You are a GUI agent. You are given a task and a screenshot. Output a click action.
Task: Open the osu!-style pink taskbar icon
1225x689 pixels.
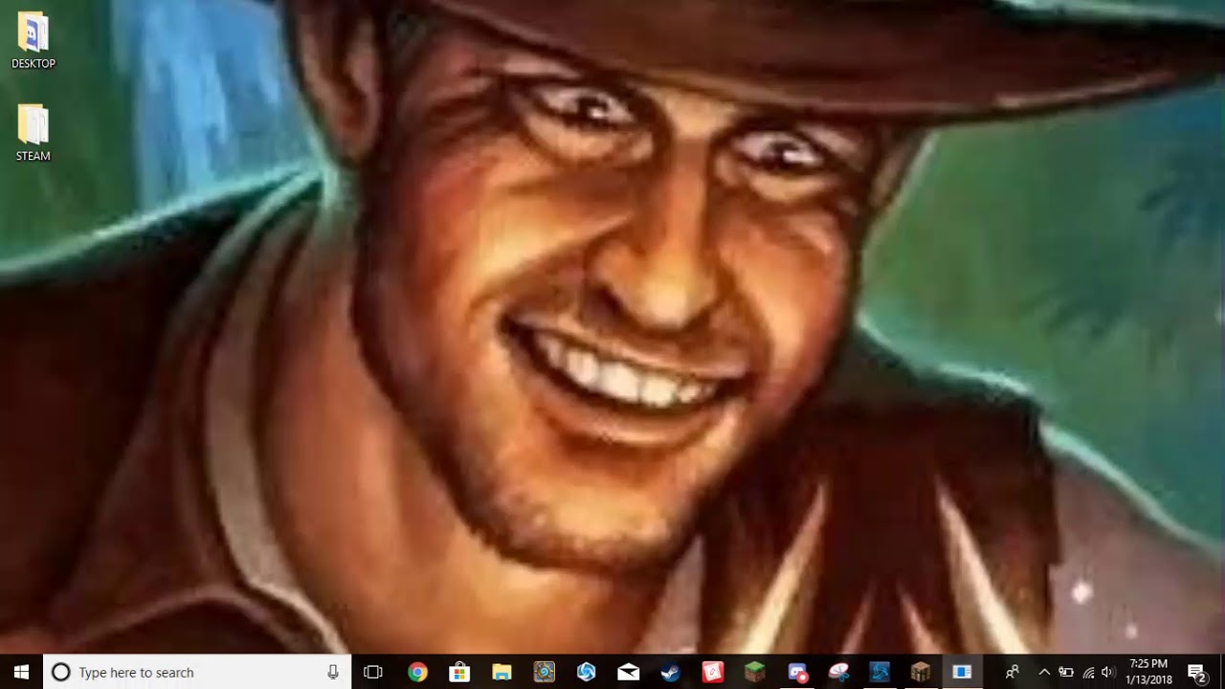click(839, 672)
